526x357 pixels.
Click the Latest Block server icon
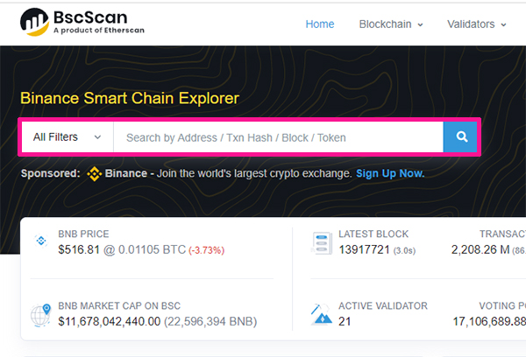(x=321, y=242)
